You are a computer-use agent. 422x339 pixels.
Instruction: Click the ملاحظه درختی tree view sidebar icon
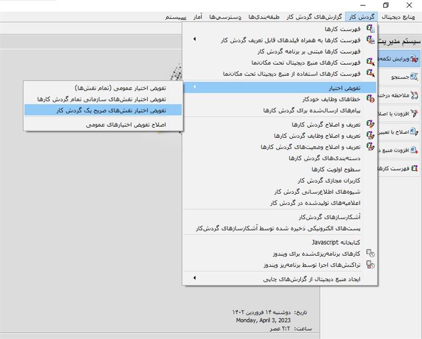[x=415, y=95]
